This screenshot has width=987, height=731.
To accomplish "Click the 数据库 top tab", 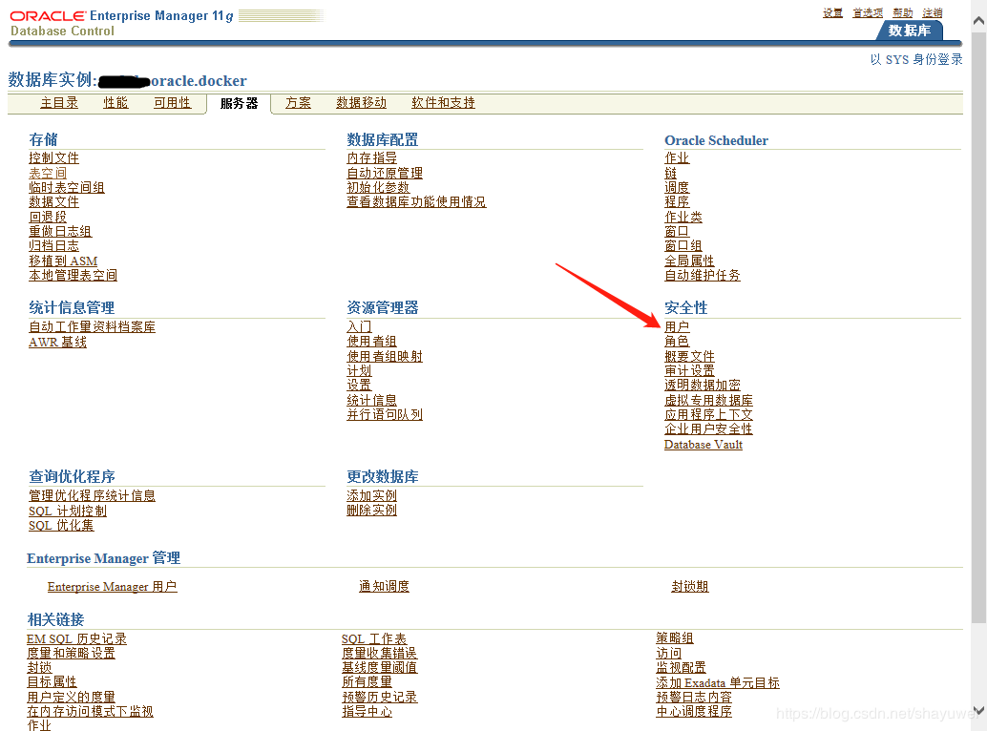I will coord(910,31).
